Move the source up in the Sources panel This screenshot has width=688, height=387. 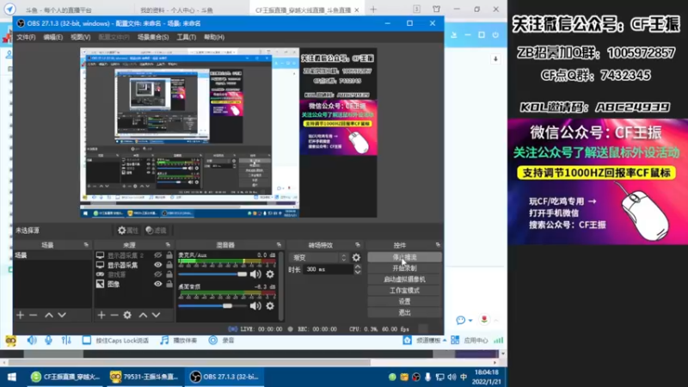(143, 315)
